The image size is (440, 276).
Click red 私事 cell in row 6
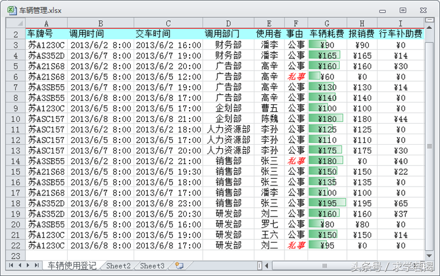(296, 77)
